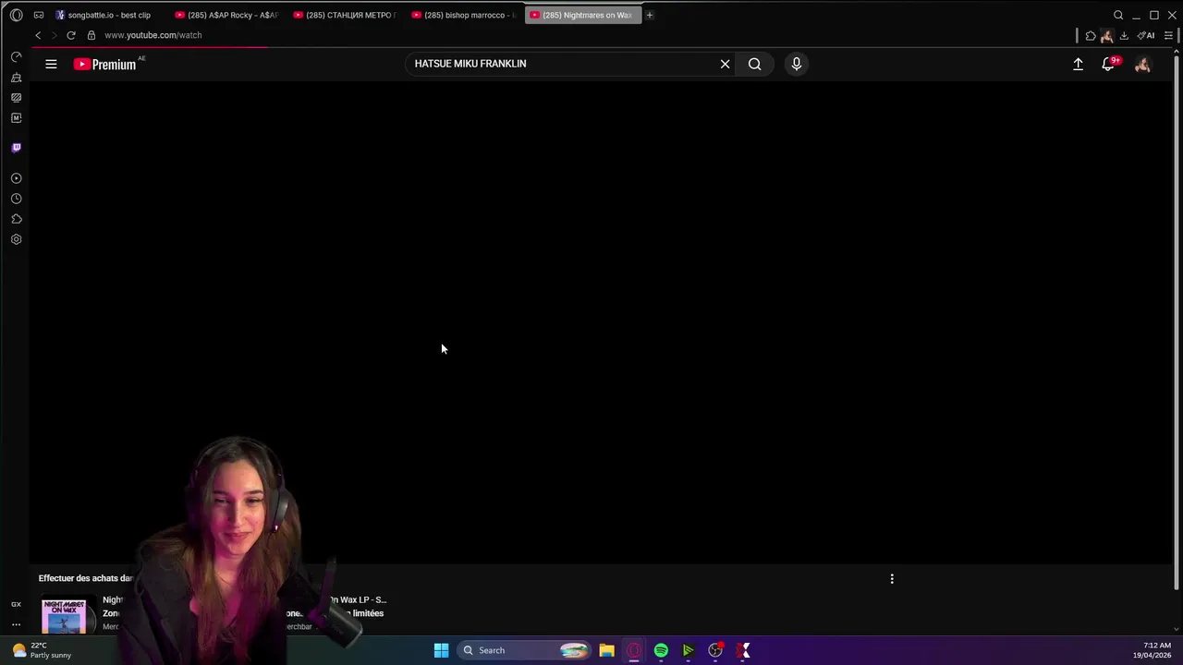Click the youtube.com/watch address bar
Image resolution: width=1183 pixels, height=665 pixels.
coord(153,35)
